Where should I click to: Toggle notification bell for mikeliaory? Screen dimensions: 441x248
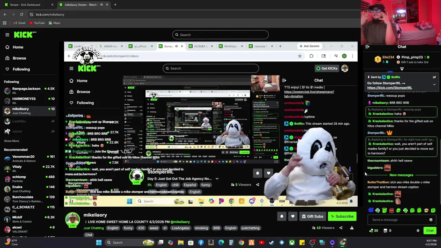tap(282, 216)
